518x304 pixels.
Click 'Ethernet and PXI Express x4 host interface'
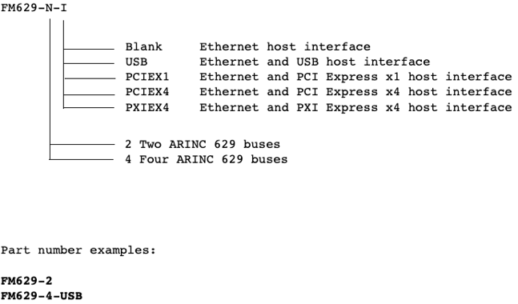click(x=355, y=107)
